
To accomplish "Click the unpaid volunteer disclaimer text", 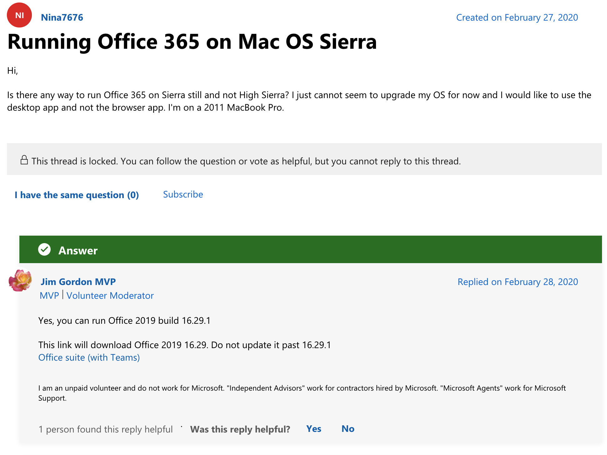I will click(302, 393).
